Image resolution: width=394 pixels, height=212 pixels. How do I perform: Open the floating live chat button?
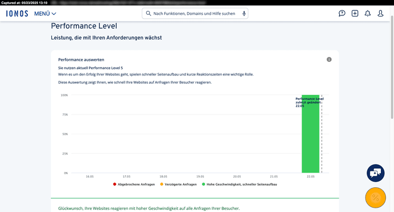[375, 173]
